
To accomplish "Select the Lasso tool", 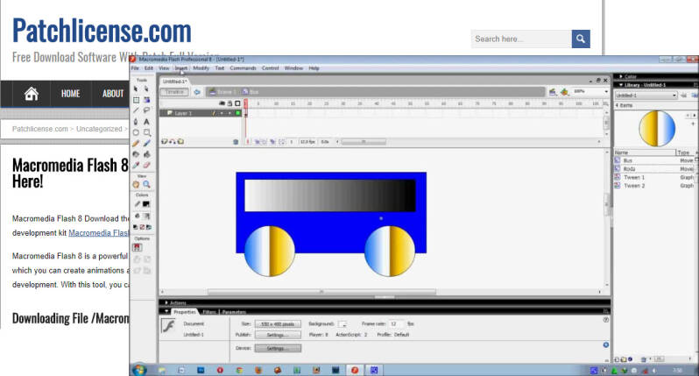I will [x=146, y=110].
